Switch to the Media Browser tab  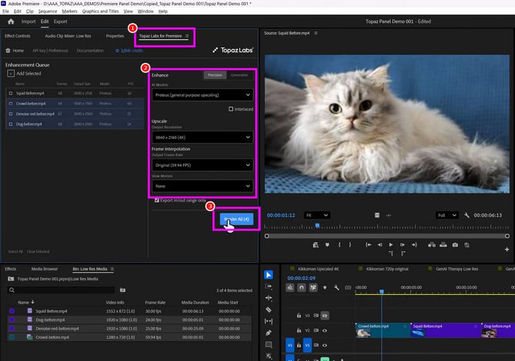[44, 269]
